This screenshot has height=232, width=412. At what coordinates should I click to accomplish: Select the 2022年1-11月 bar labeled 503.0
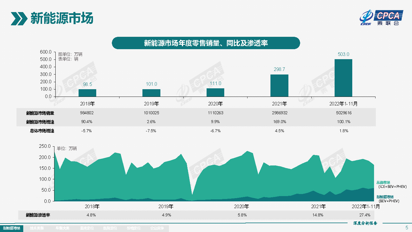point(343,78)
